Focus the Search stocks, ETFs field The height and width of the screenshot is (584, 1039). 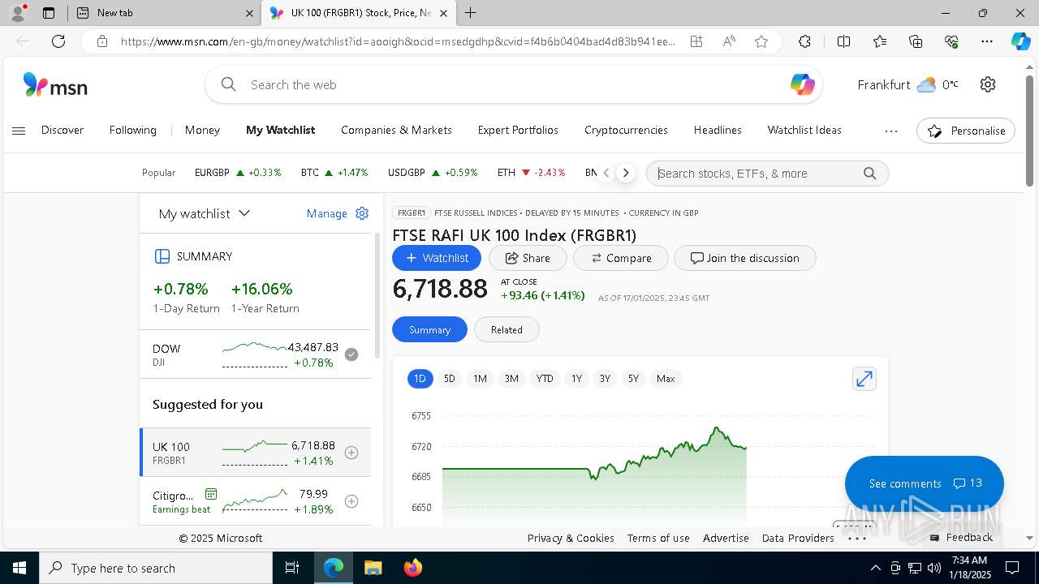[767, 174]
